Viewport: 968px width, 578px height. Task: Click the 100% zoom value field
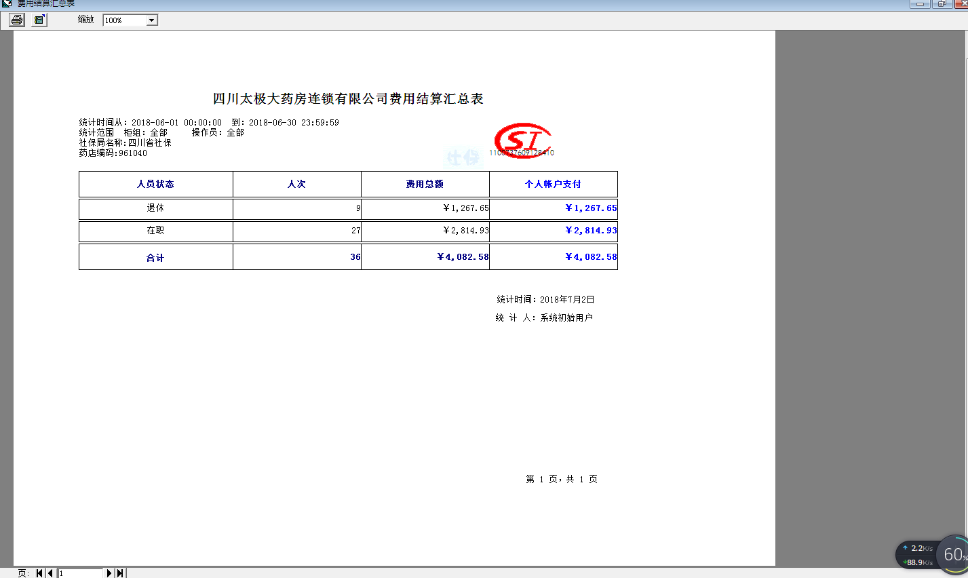coord(125,20)
